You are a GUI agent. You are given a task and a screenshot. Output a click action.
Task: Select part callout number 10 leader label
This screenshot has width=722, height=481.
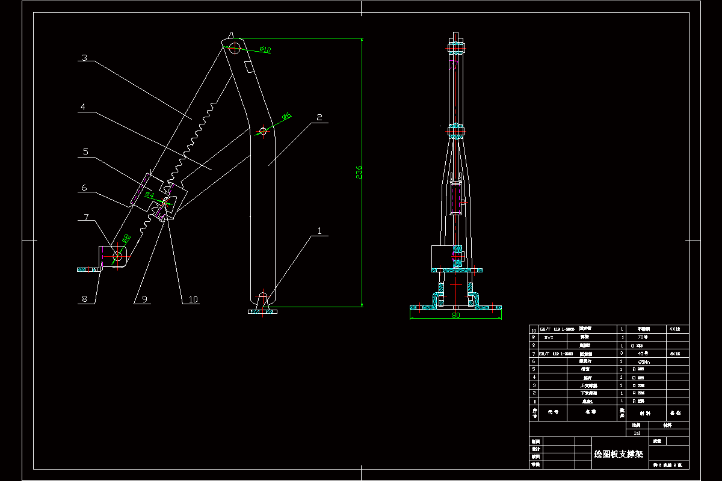point(193,299)
